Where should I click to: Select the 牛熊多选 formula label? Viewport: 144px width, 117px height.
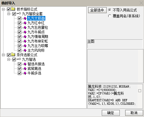(34, 73)
